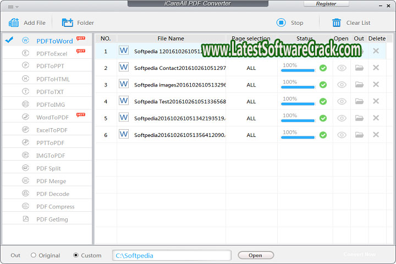Click the Register button
Image resolution: width=396 pixels, height=264 pixels.
click(326, 4)
